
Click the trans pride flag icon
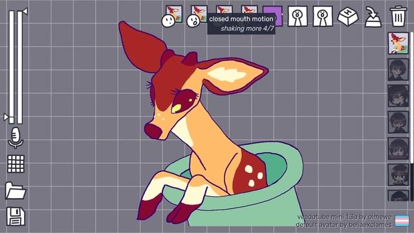pyautogui.click(x=402, y=221)
